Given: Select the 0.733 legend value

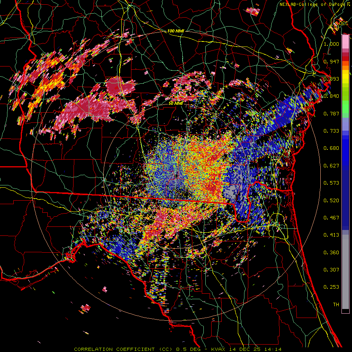Looking at the screenshot, I should coord(331,131).
